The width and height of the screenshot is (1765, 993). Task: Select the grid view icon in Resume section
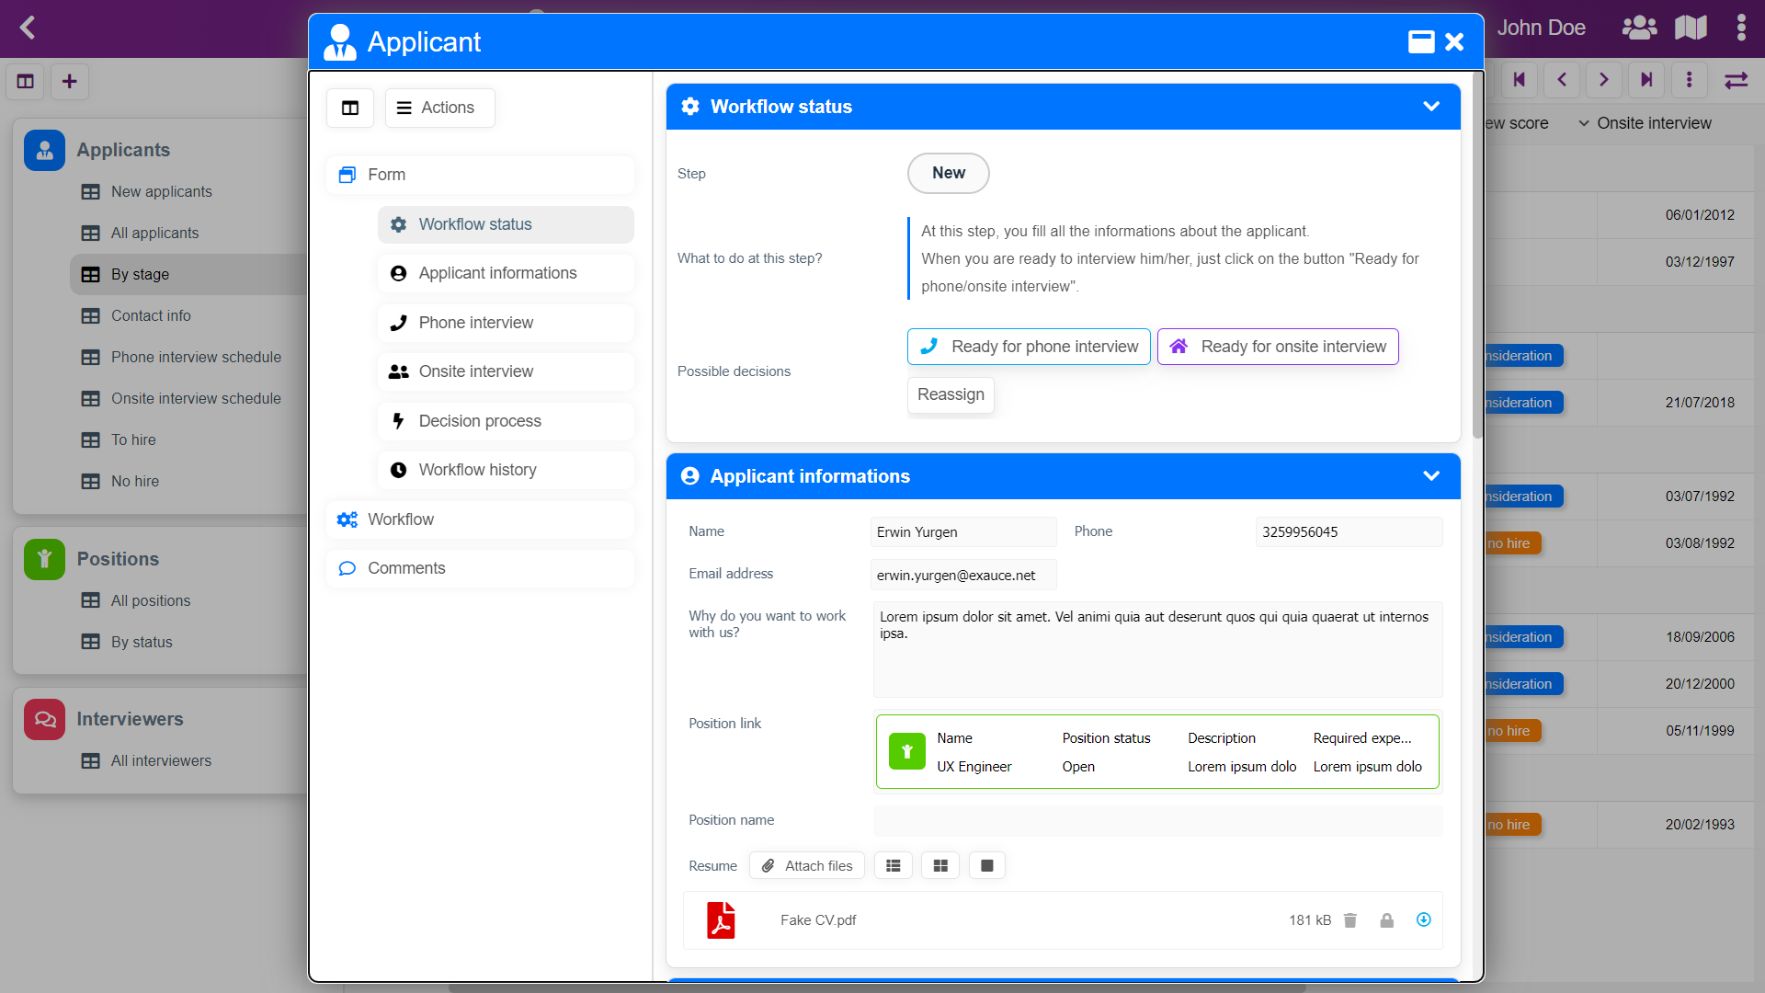click(x=940, y=864)
